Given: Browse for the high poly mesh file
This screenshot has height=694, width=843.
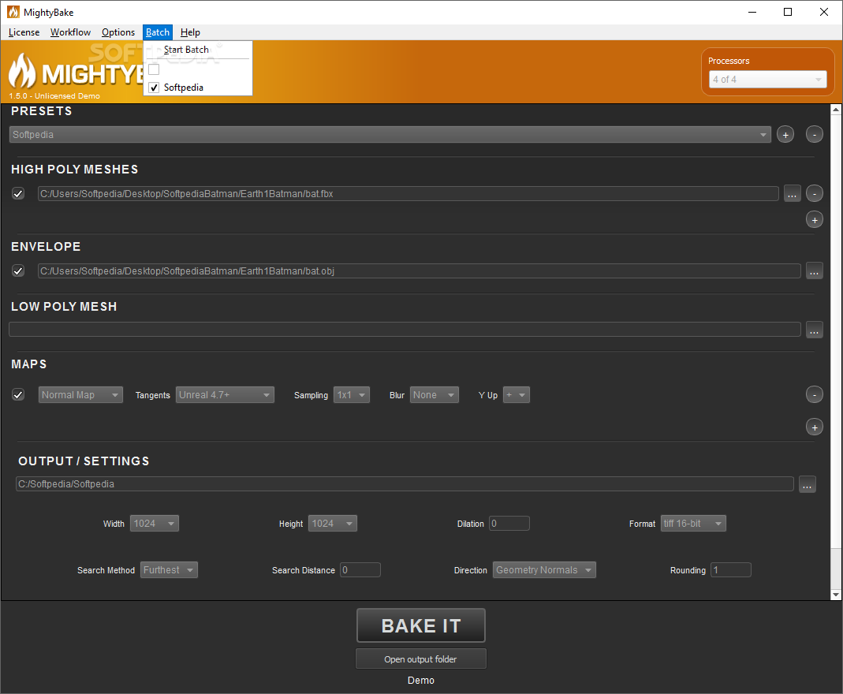Looking at the screenshot, I should (x=792, y=193).
